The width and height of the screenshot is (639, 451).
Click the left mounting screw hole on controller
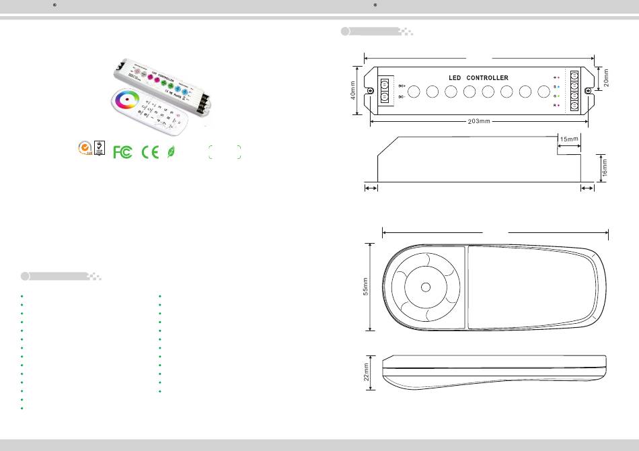point(371,90)
